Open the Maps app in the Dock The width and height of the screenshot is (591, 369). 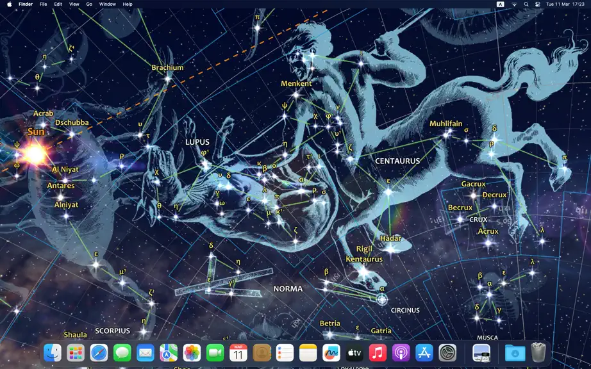point(169,353)
